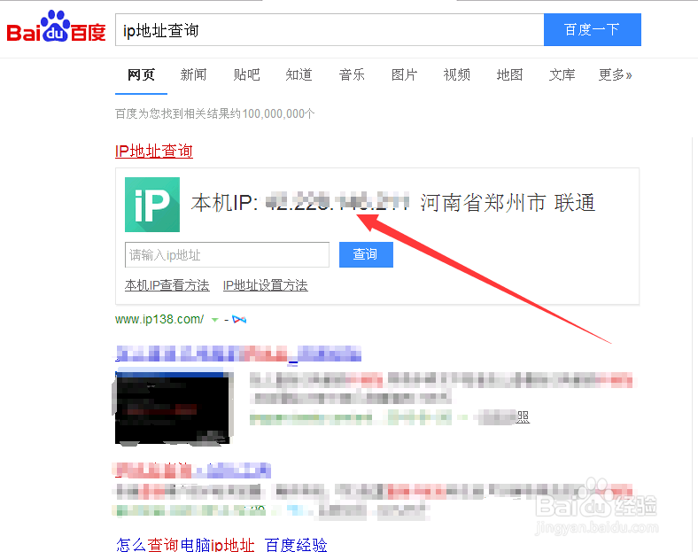Image resolution: width=698 pixels, height=552 pixels.
Task: Open 怎么查询电脑ip地址 百度经验 link
Action: (x=221, y=545)
